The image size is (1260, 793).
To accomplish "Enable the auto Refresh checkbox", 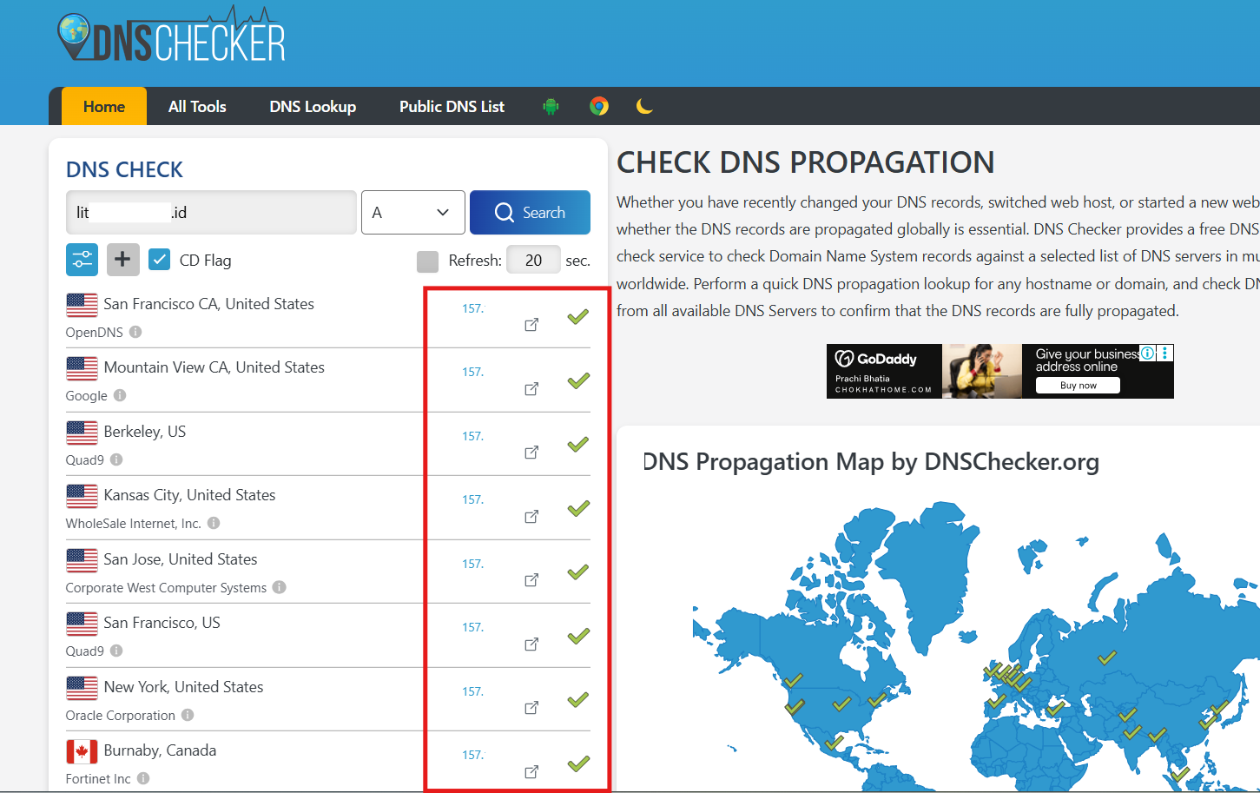I will [x=428, y=260].
